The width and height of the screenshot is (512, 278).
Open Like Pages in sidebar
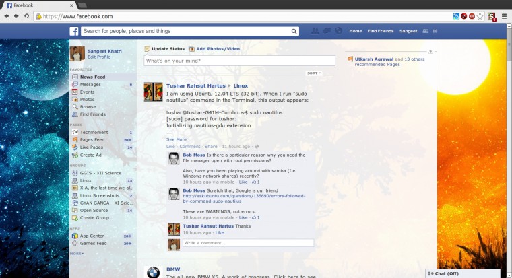point(92,147)
